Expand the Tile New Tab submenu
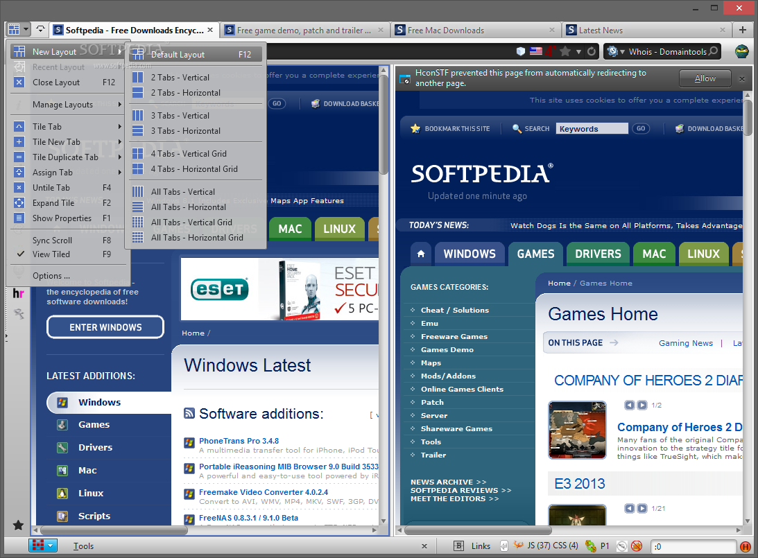Image resolution: width=758 pixels, height=558 pixels. tap(68, 141)
